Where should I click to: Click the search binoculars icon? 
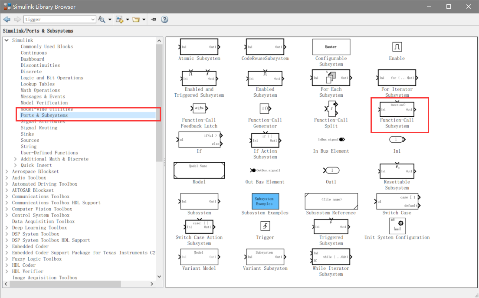(x=102, y=20)
